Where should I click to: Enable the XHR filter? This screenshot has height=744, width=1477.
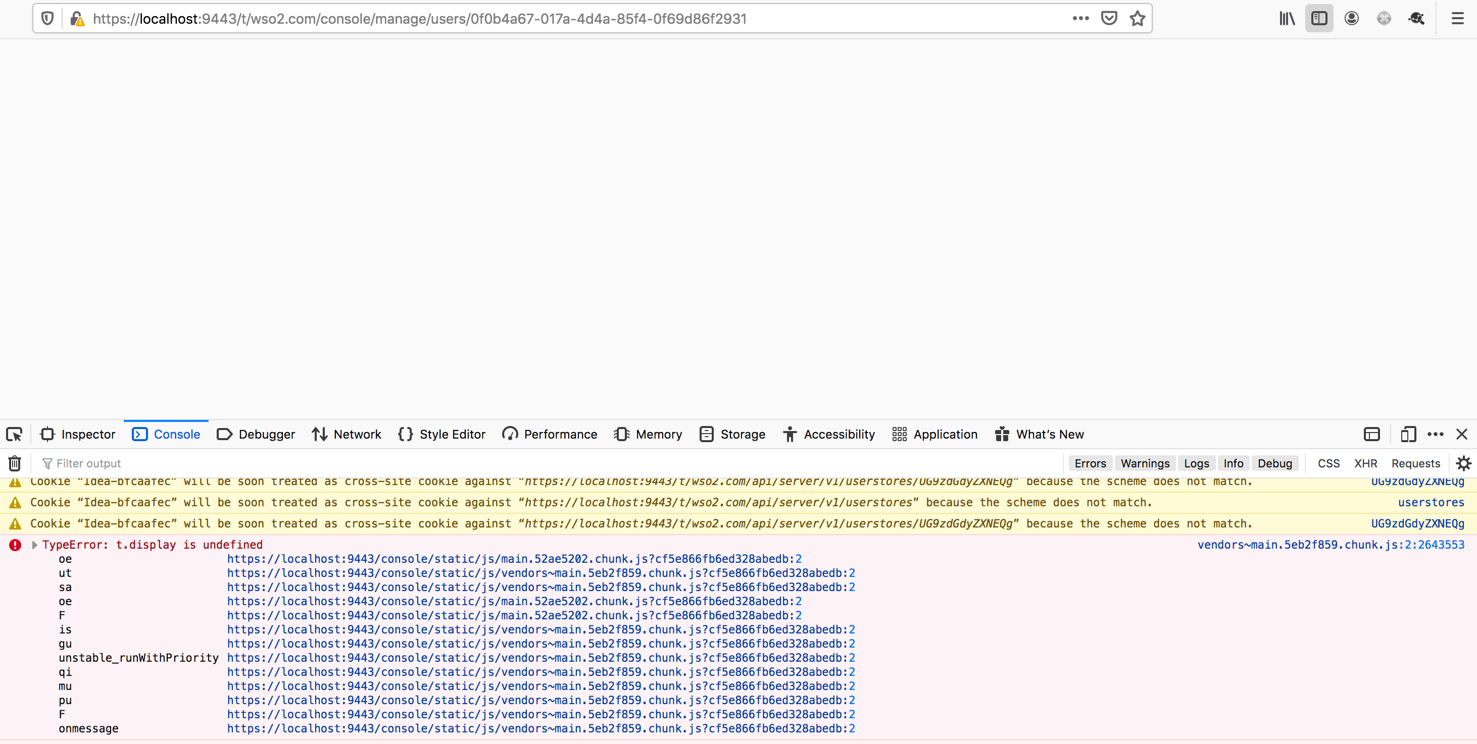point(1365,463)
